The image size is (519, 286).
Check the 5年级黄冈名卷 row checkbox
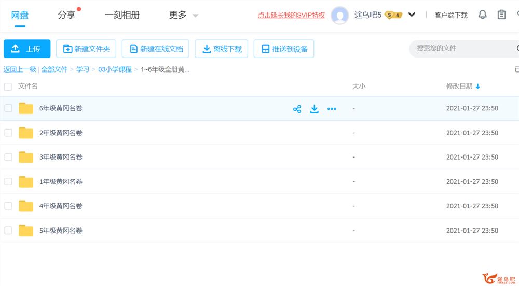click(x=8, y=230)
